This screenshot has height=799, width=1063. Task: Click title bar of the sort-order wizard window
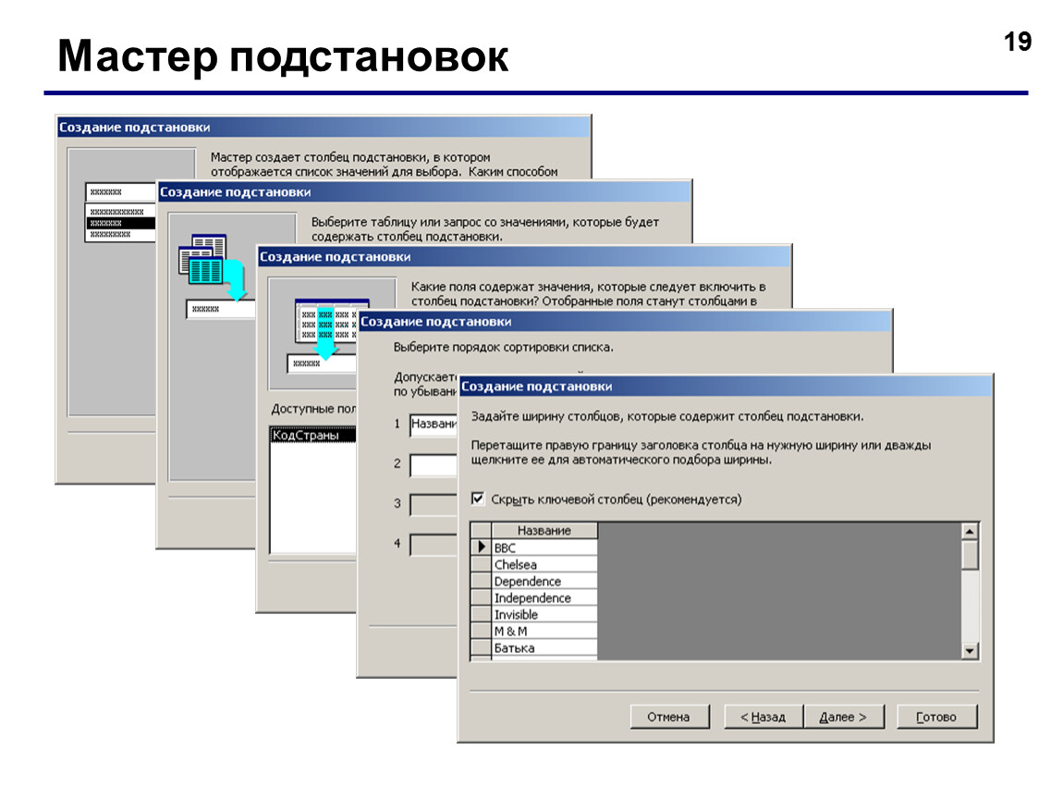[625, 322]
